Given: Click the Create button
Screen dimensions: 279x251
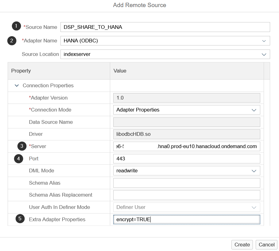Looking at the screenshot, I should (242, 245).
